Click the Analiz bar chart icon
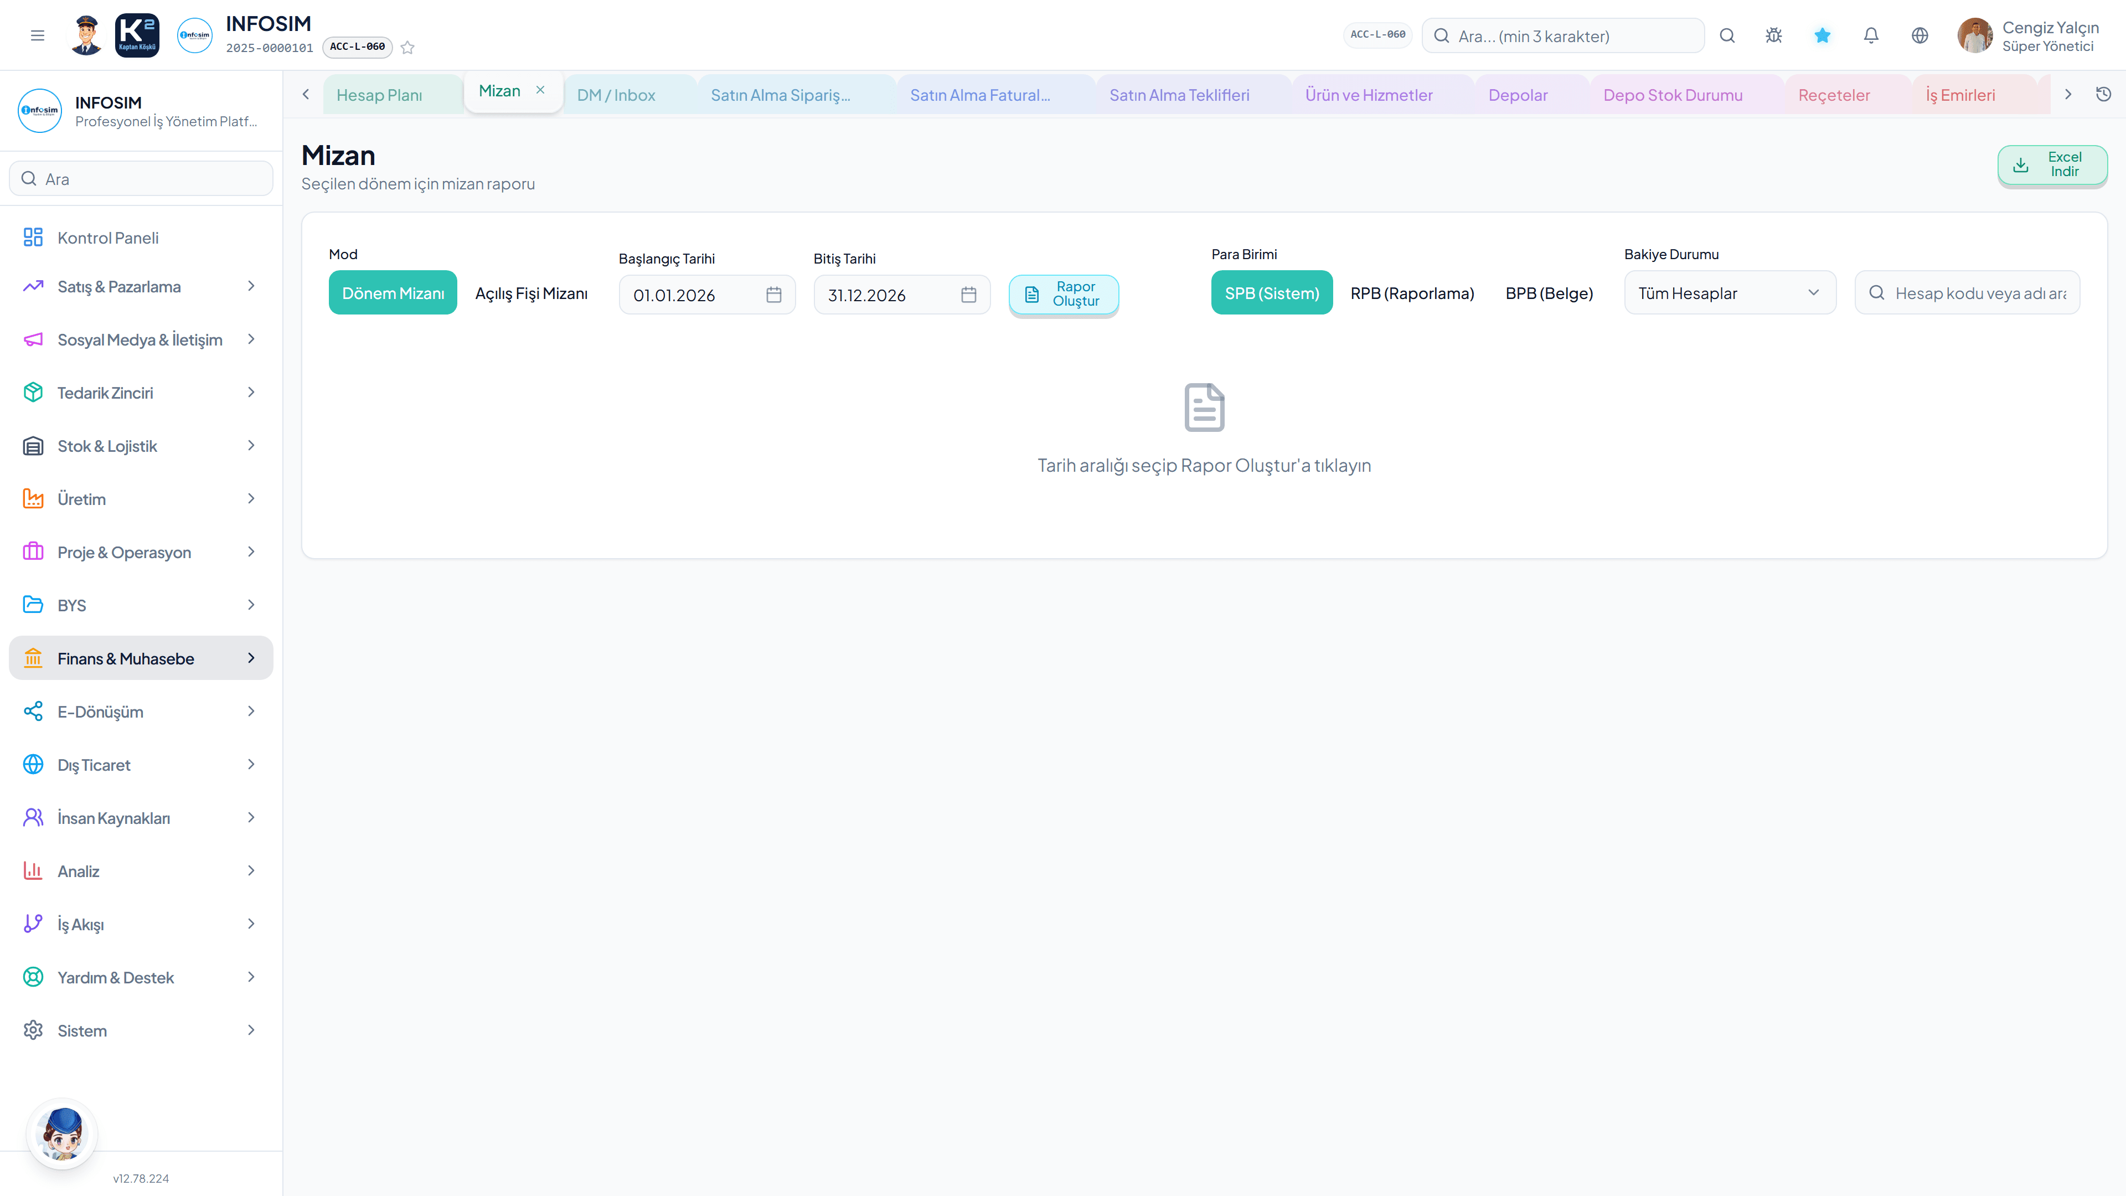The image size is (2126, 1196). click(33, 871)
